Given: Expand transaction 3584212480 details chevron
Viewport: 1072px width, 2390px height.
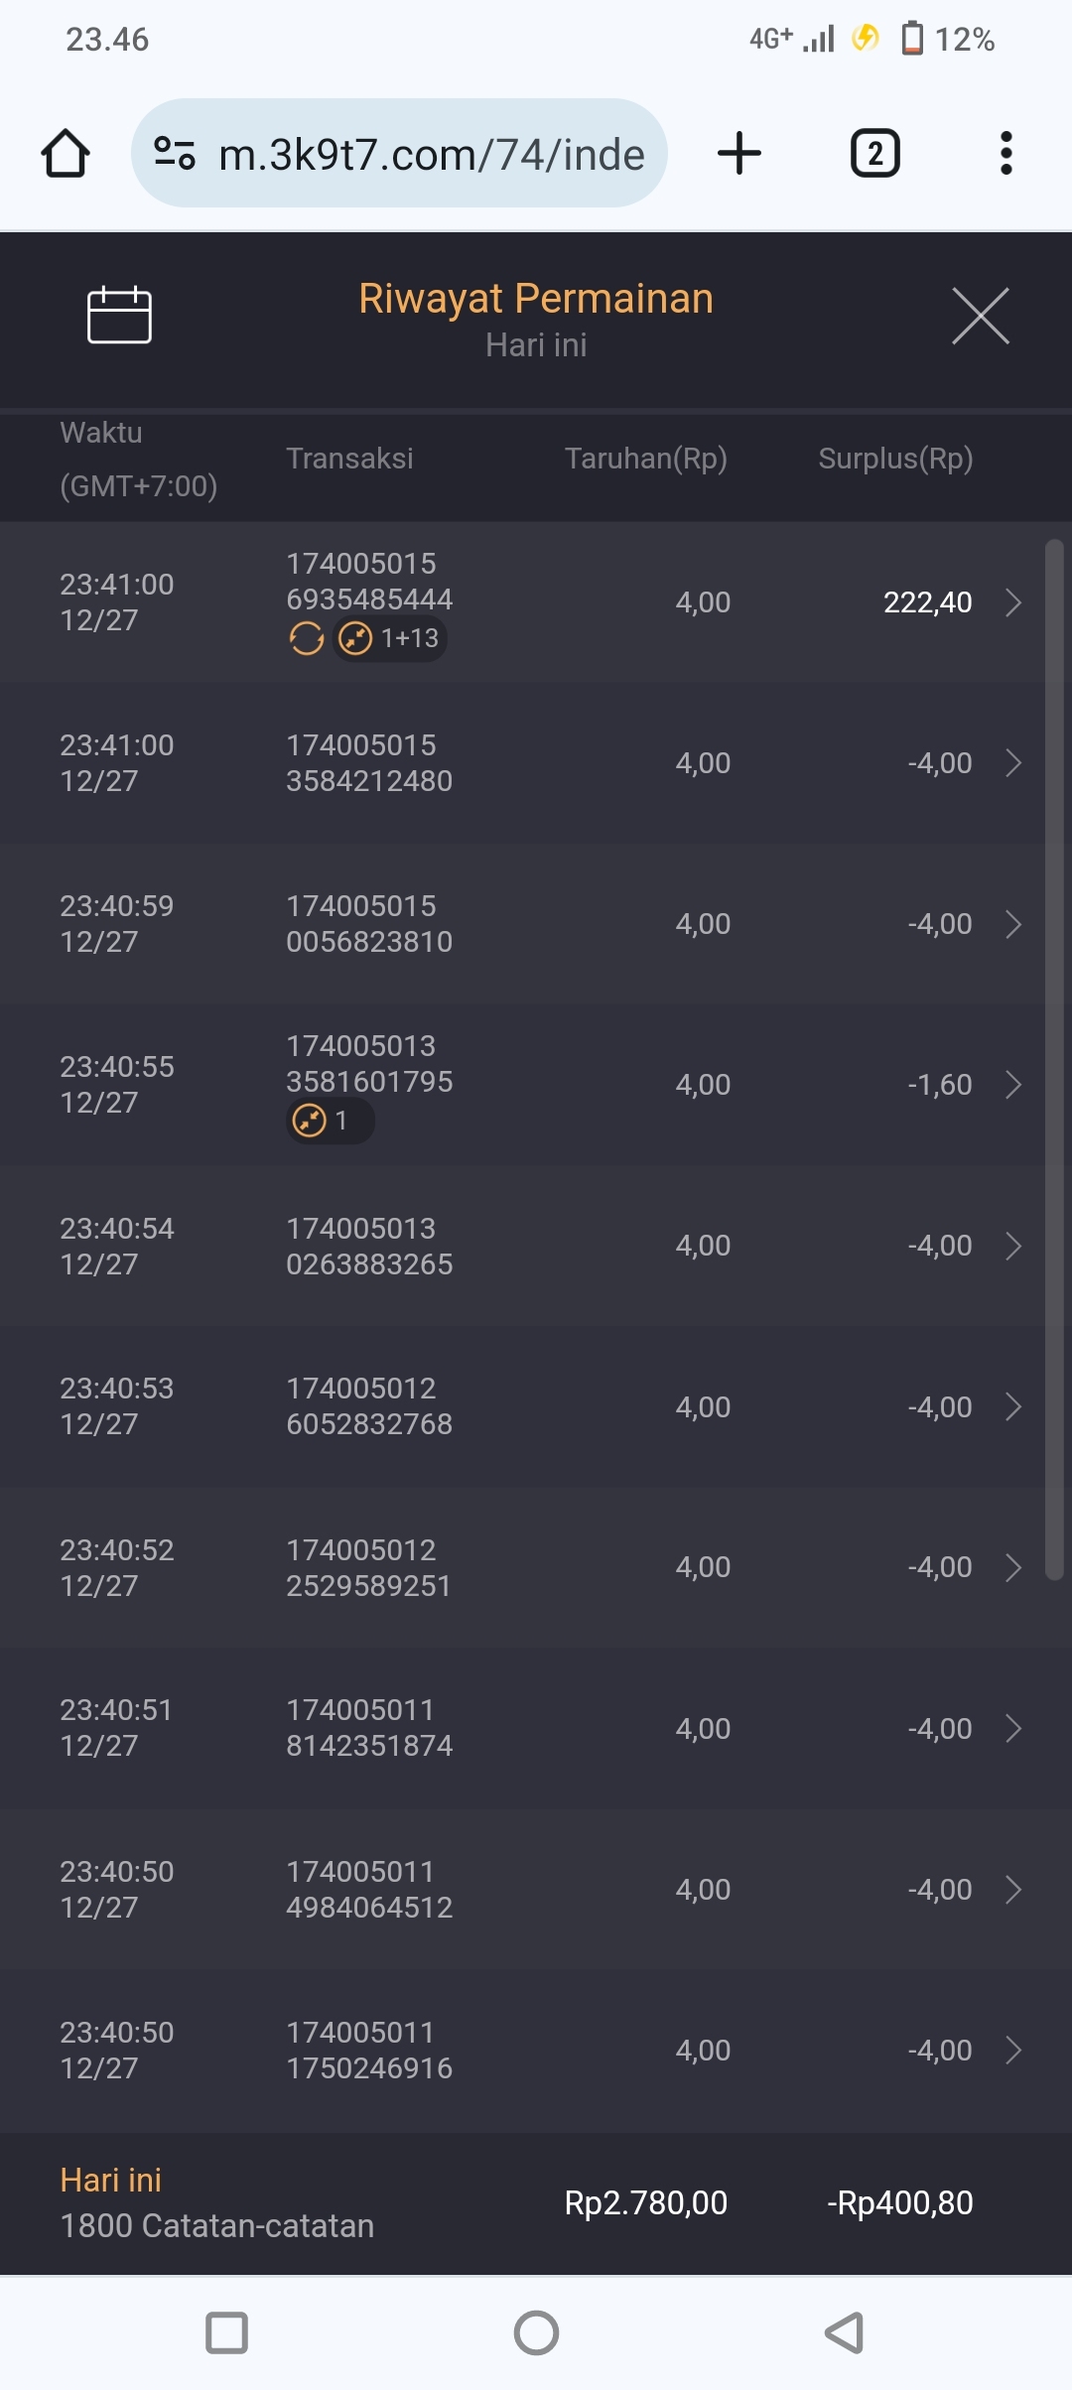Looking at the screenshot, I should (x=1012, y=763).
